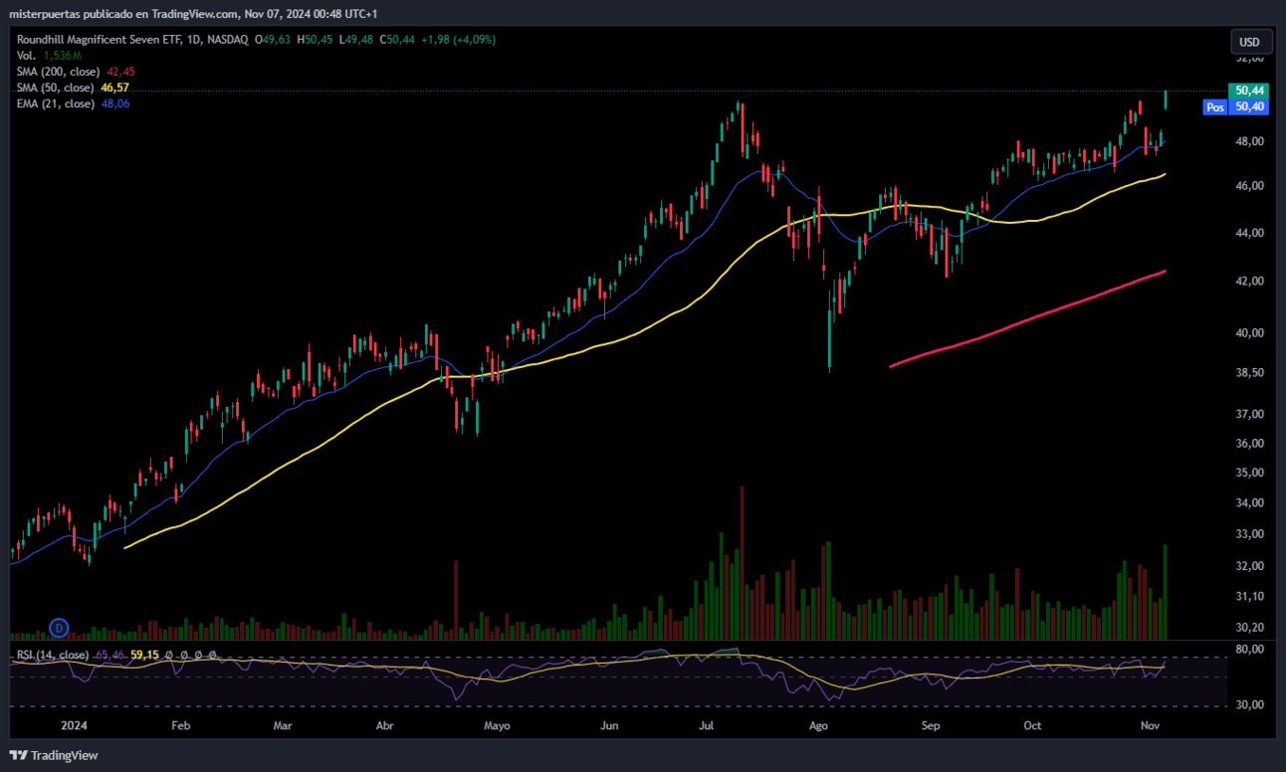Viewport: 1286px width, 772px height.
Task: Click the Mar label on the time axis
Action: (284, 725)
